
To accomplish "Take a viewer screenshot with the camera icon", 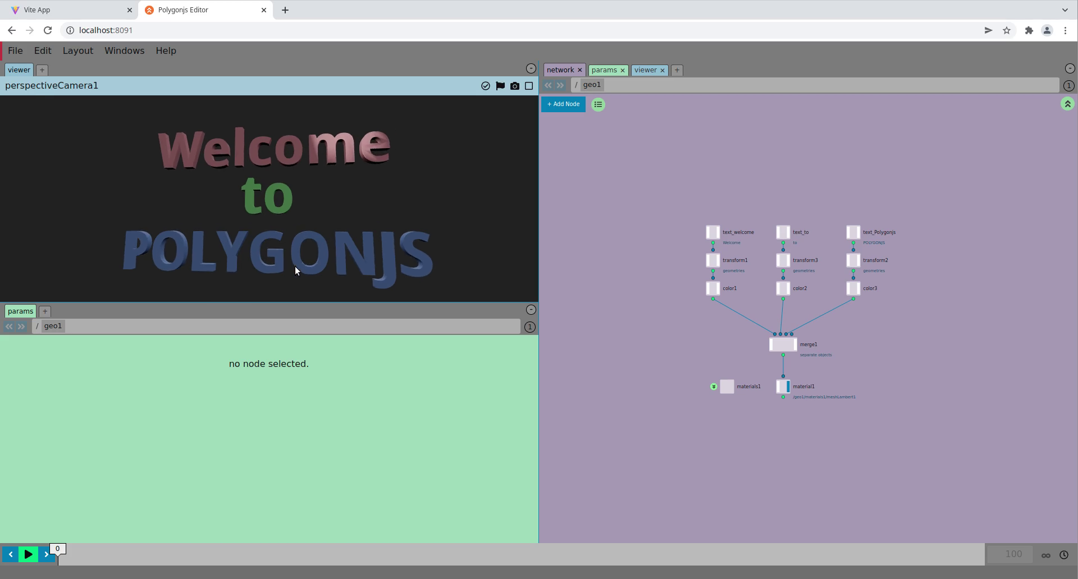I will [515, 86].
